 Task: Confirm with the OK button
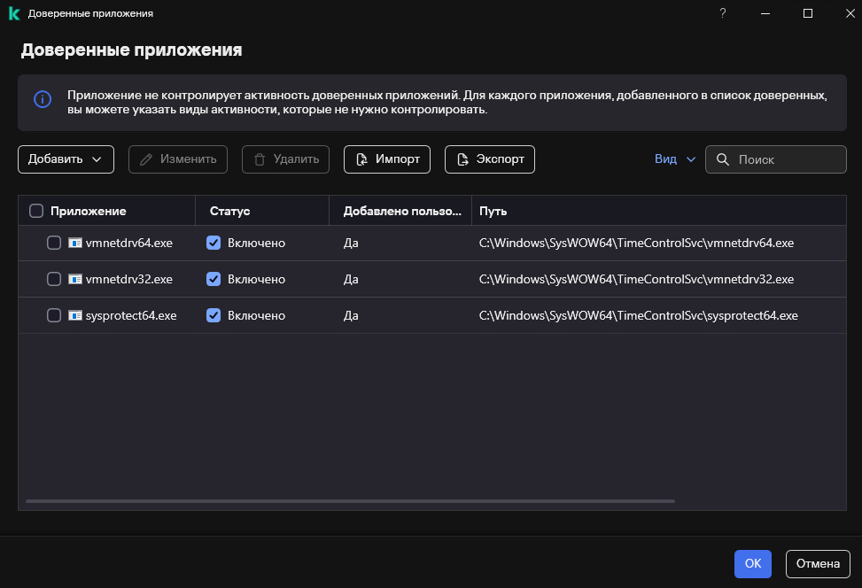pos(752,563)
